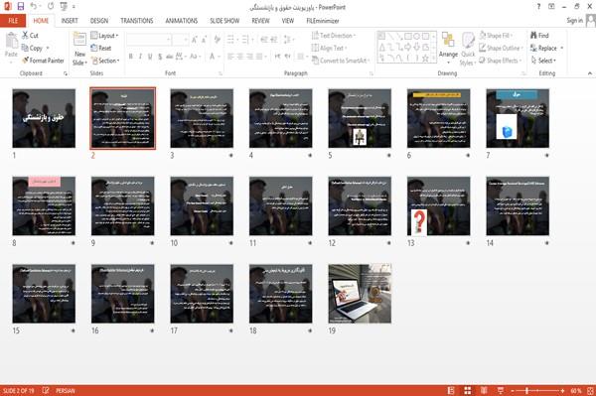Open the FILE tab
This screenshot has height=396, width=596.
13,21
